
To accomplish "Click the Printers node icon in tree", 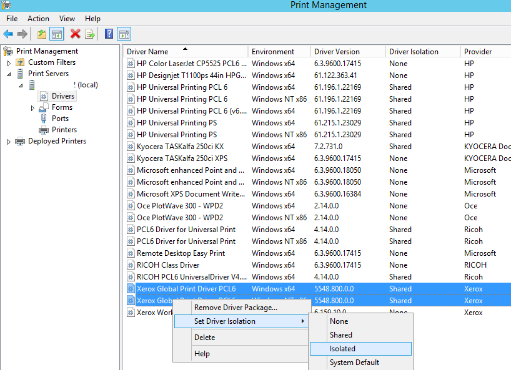I will (44, 130).
